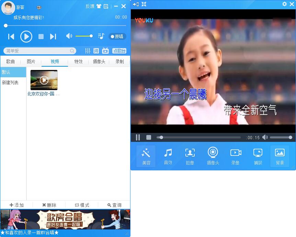Screen dimensions: 296x237
Task: Click the 反馈 feedback link
Action: (x=90, y=6)
